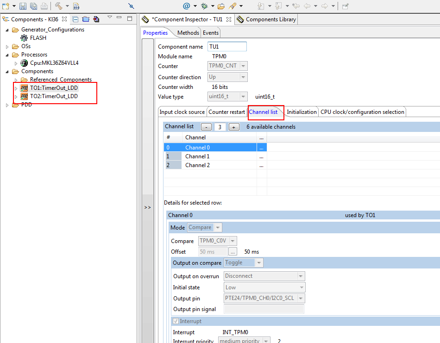The height and width of the screenshot is (343, 440).
Task: Open the Debug bug dropdown arrow
Action: pyautogui.click(x=213, y=6)
